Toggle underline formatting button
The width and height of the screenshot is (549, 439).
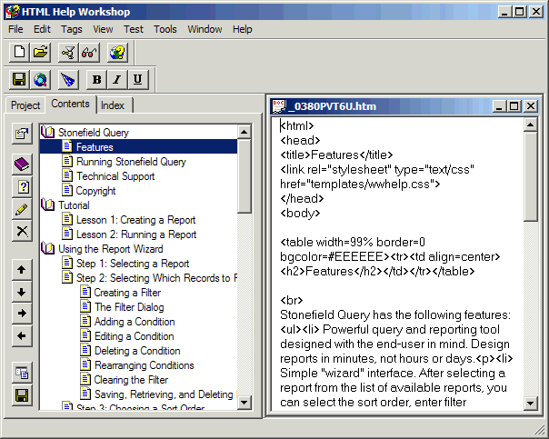click(x=137, y=80)
